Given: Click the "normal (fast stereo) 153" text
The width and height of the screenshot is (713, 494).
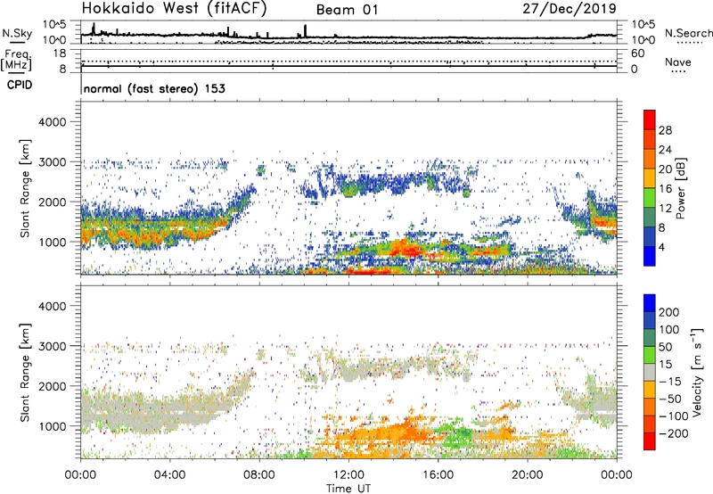Looking at the screenshot, I should pos(154,88).
